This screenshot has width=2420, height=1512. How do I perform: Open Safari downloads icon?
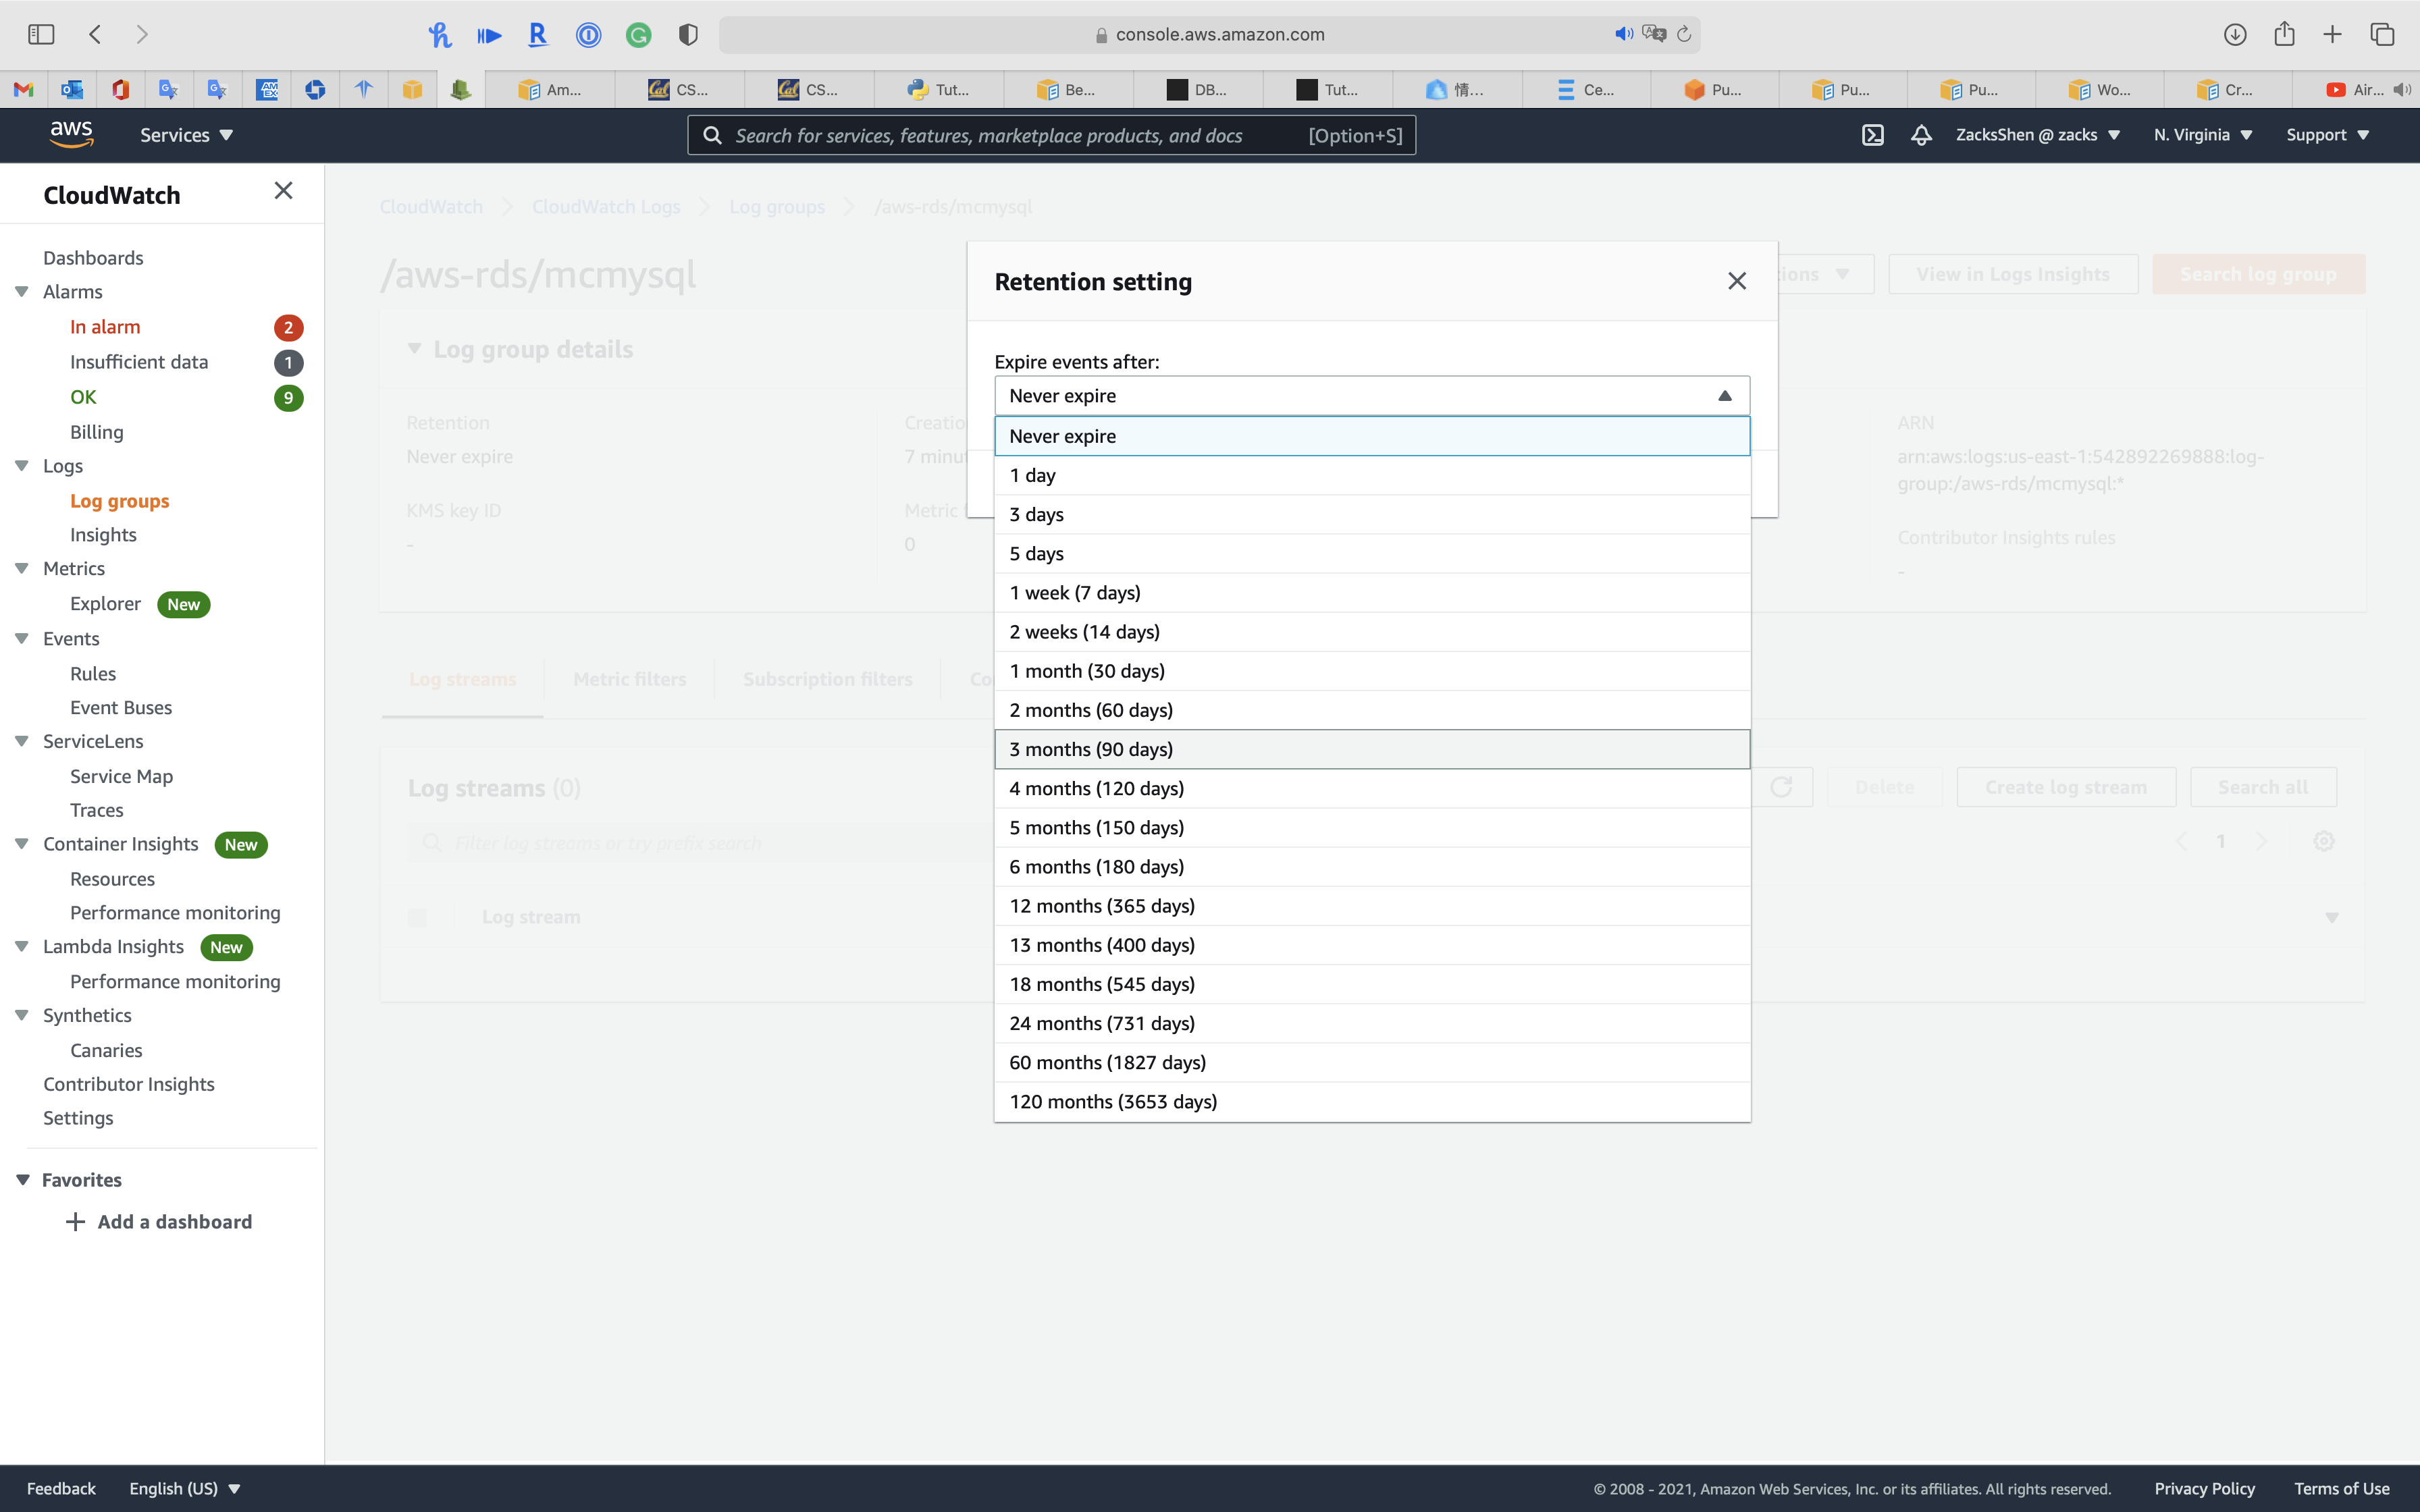(x=2235, y=34)
